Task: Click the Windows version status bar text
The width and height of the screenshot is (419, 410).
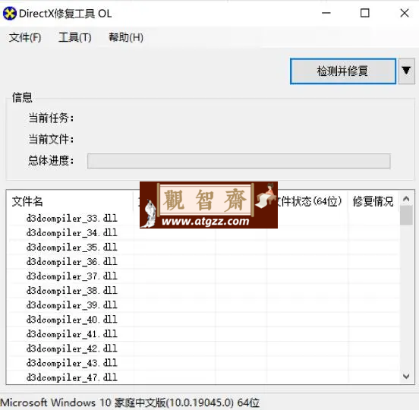Action: (130, 402)
